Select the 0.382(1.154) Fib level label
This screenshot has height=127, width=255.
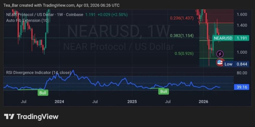[x=181, y=36]
